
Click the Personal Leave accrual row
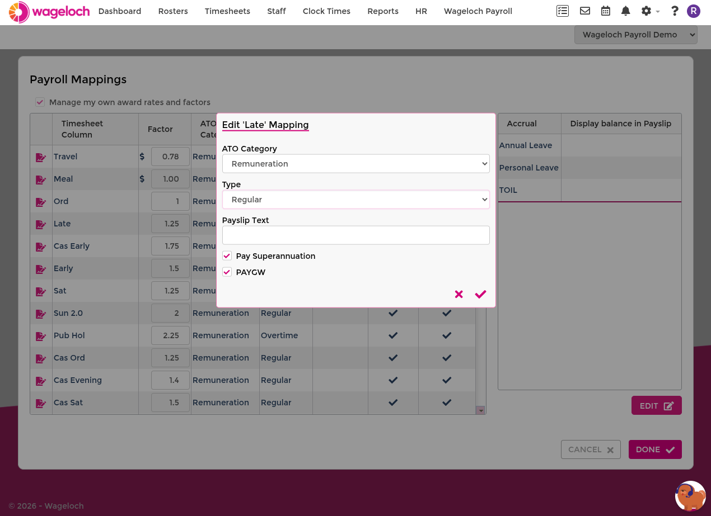590,168
